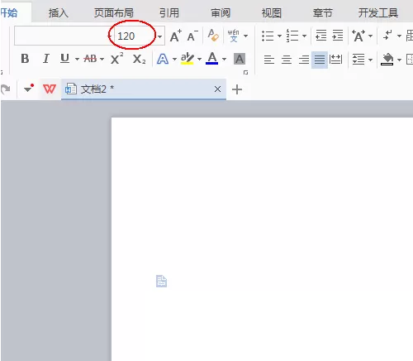This screenshot has width=413, height=361.
Task: Expand shading color dropdown arrow
Action: [x=399, y=60]
